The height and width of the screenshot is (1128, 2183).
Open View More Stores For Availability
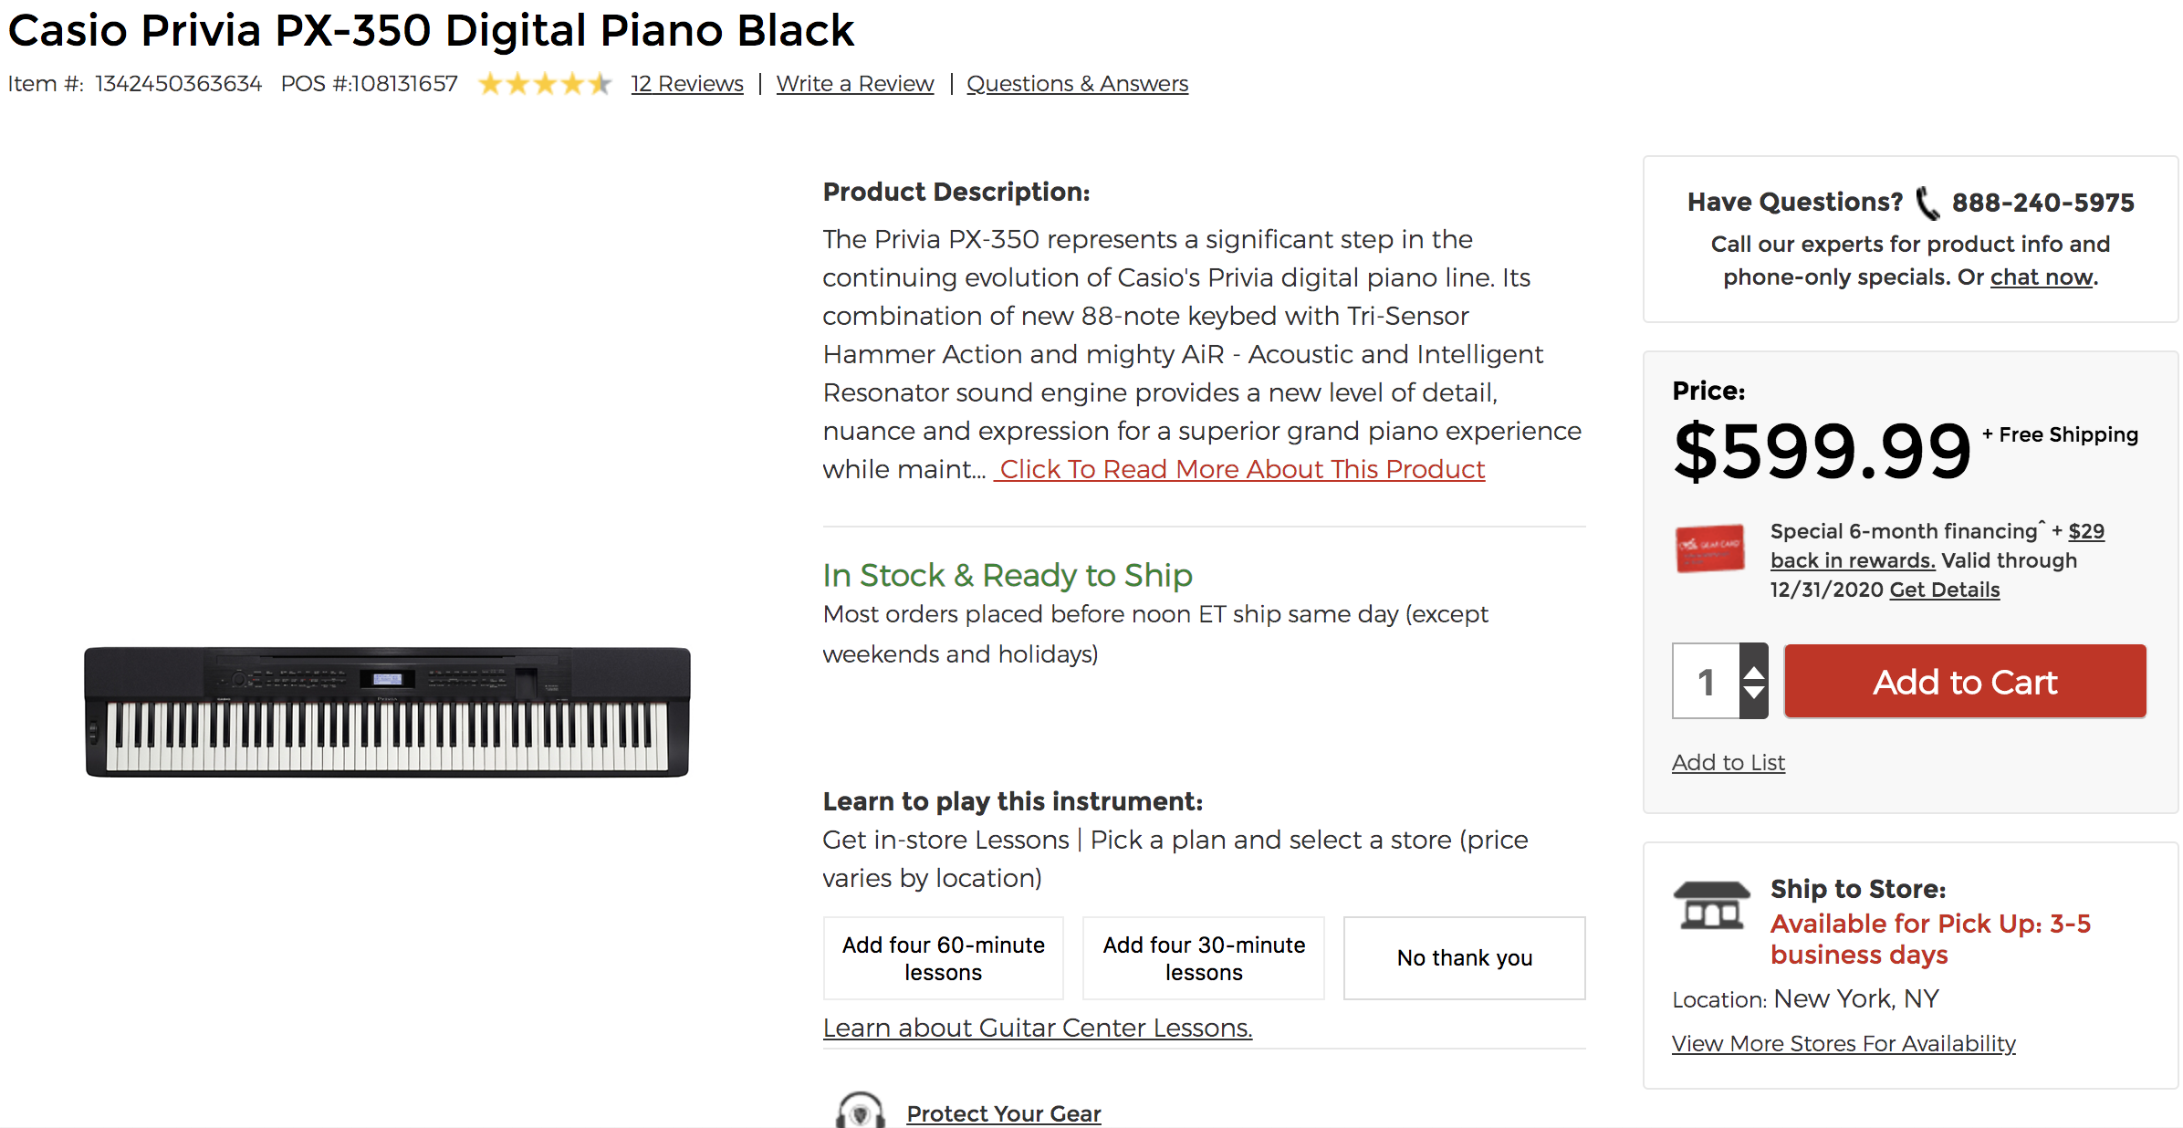[x=1843, y=1043]
